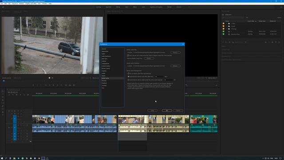Open the Windows Start menu
Viewport: 284px width, 160px height.
tap(2, 158)
